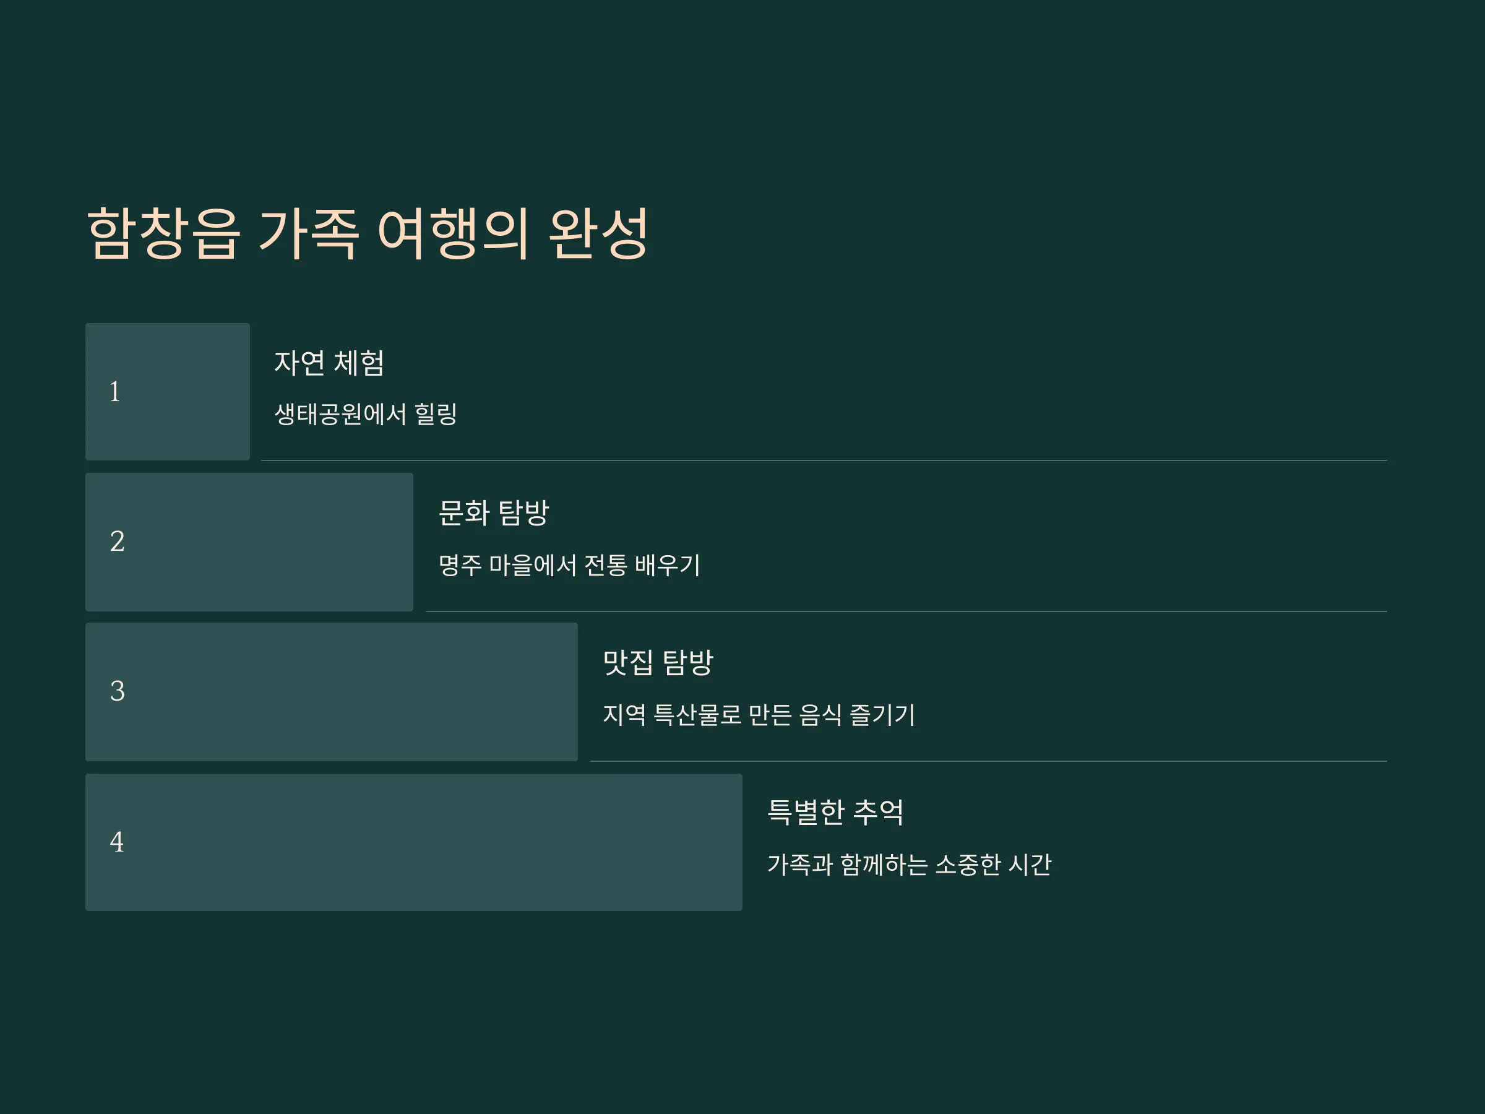Click the divider line under 음식 즐기기 text
Screen dimensions: 1485x1114
(988, 761)
